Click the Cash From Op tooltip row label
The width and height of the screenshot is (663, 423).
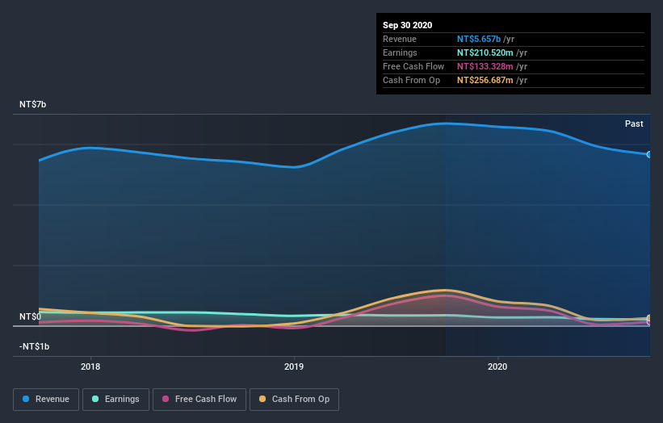pyautogui.click(x=411, y=80)
